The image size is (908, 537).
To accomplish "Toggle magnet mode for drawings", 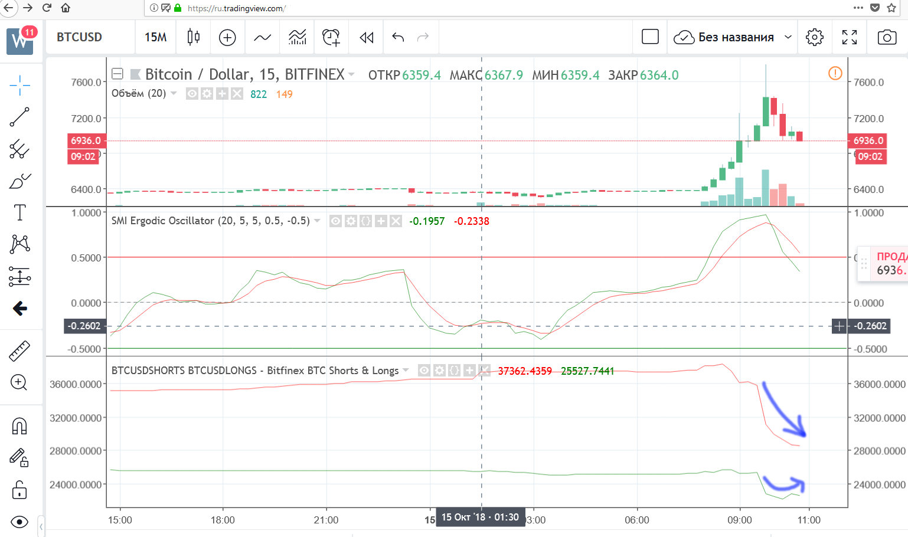I will [x=19, y=425].
